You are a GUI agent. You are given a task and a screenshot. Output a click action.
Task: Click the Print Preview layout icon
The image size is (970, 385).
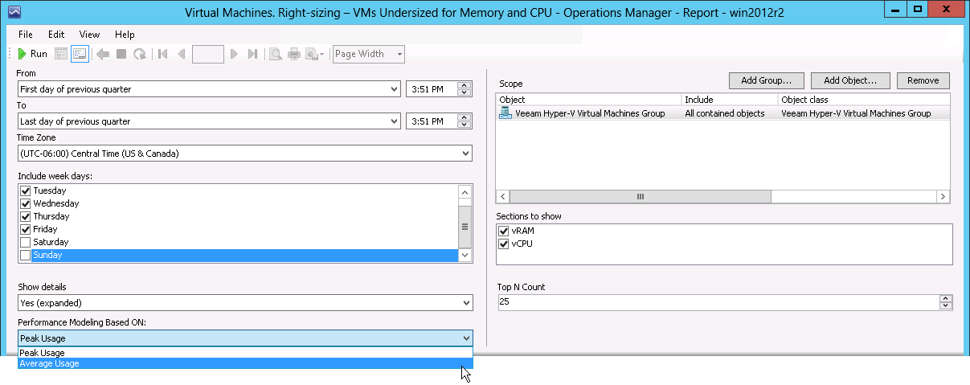tap(275, 54)
